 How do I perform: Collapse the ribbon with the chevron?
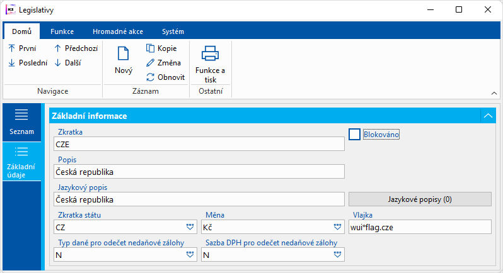(494, 93)
